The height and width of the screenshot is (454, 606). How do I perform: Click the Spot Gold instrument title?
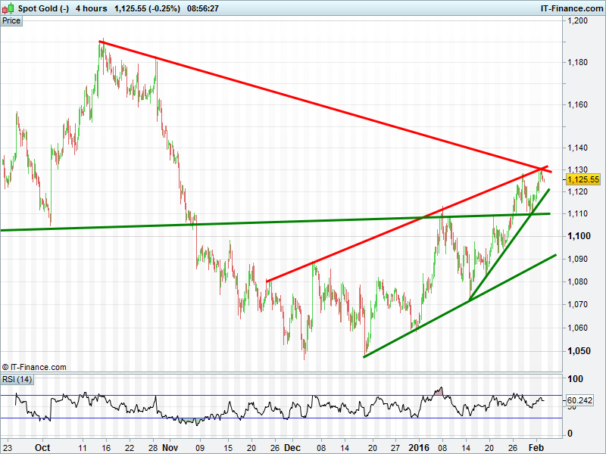pos(44,8)
